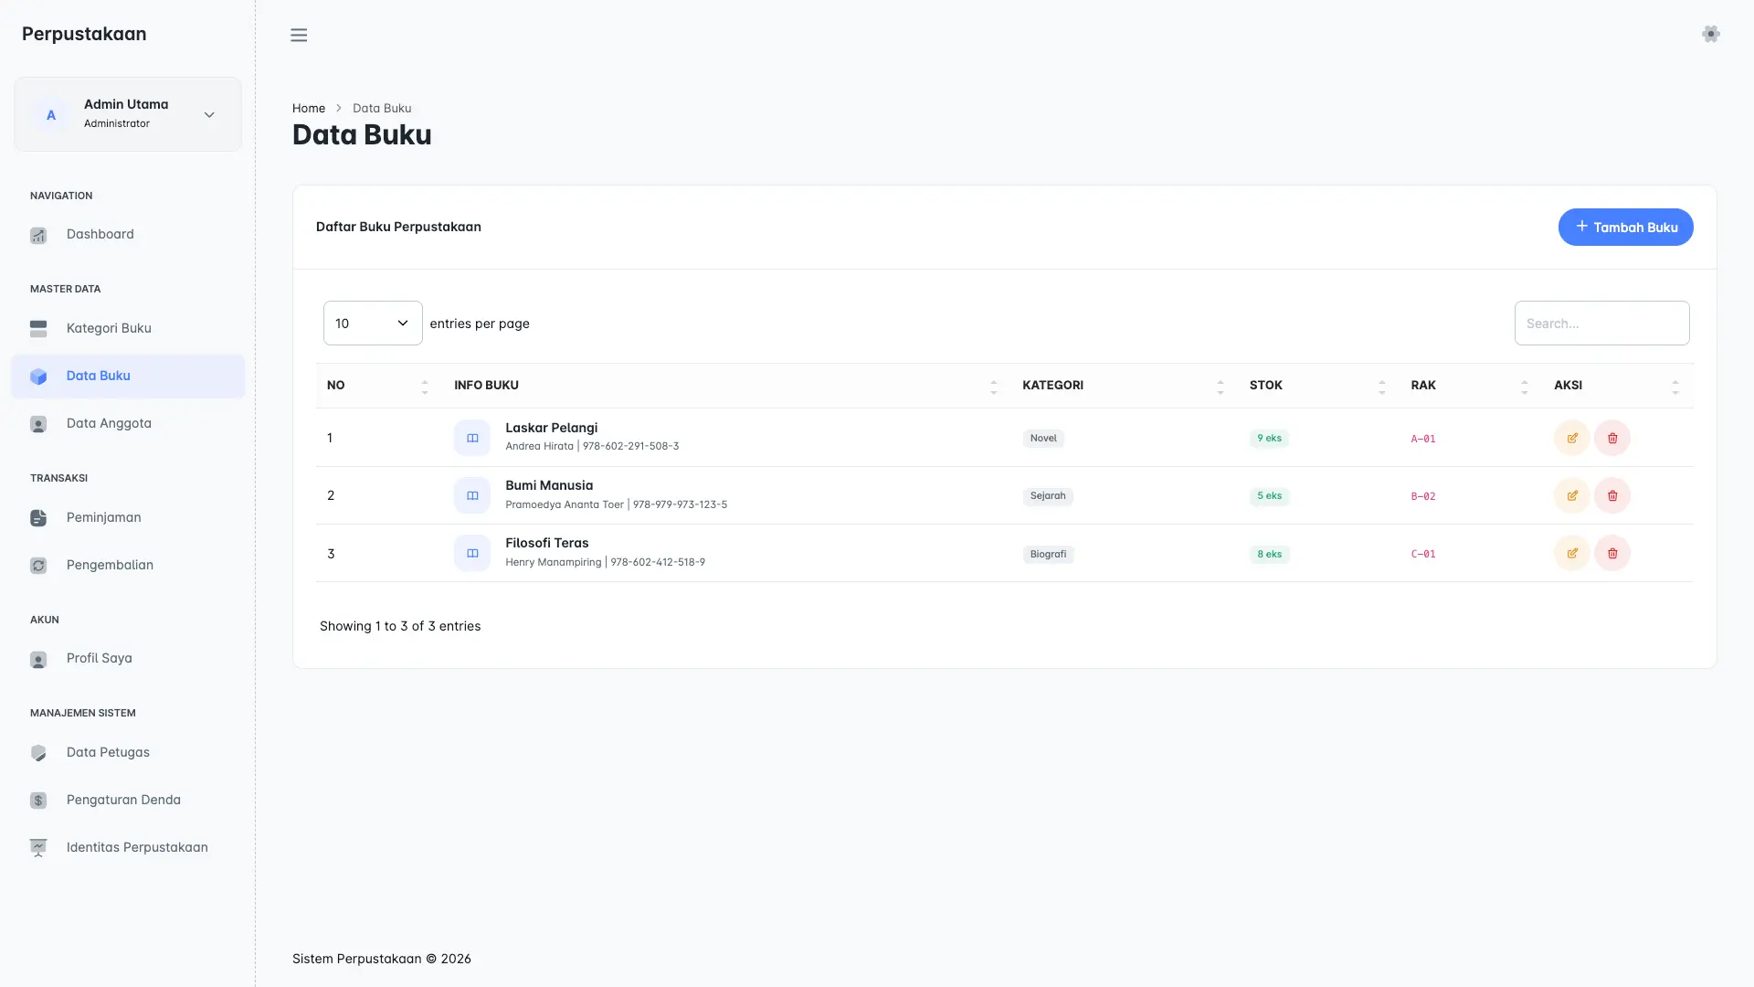Viewport: 1754px width, 987px height.
Task: Switch theme using the top-right icon
Action: click(1711, 34)
